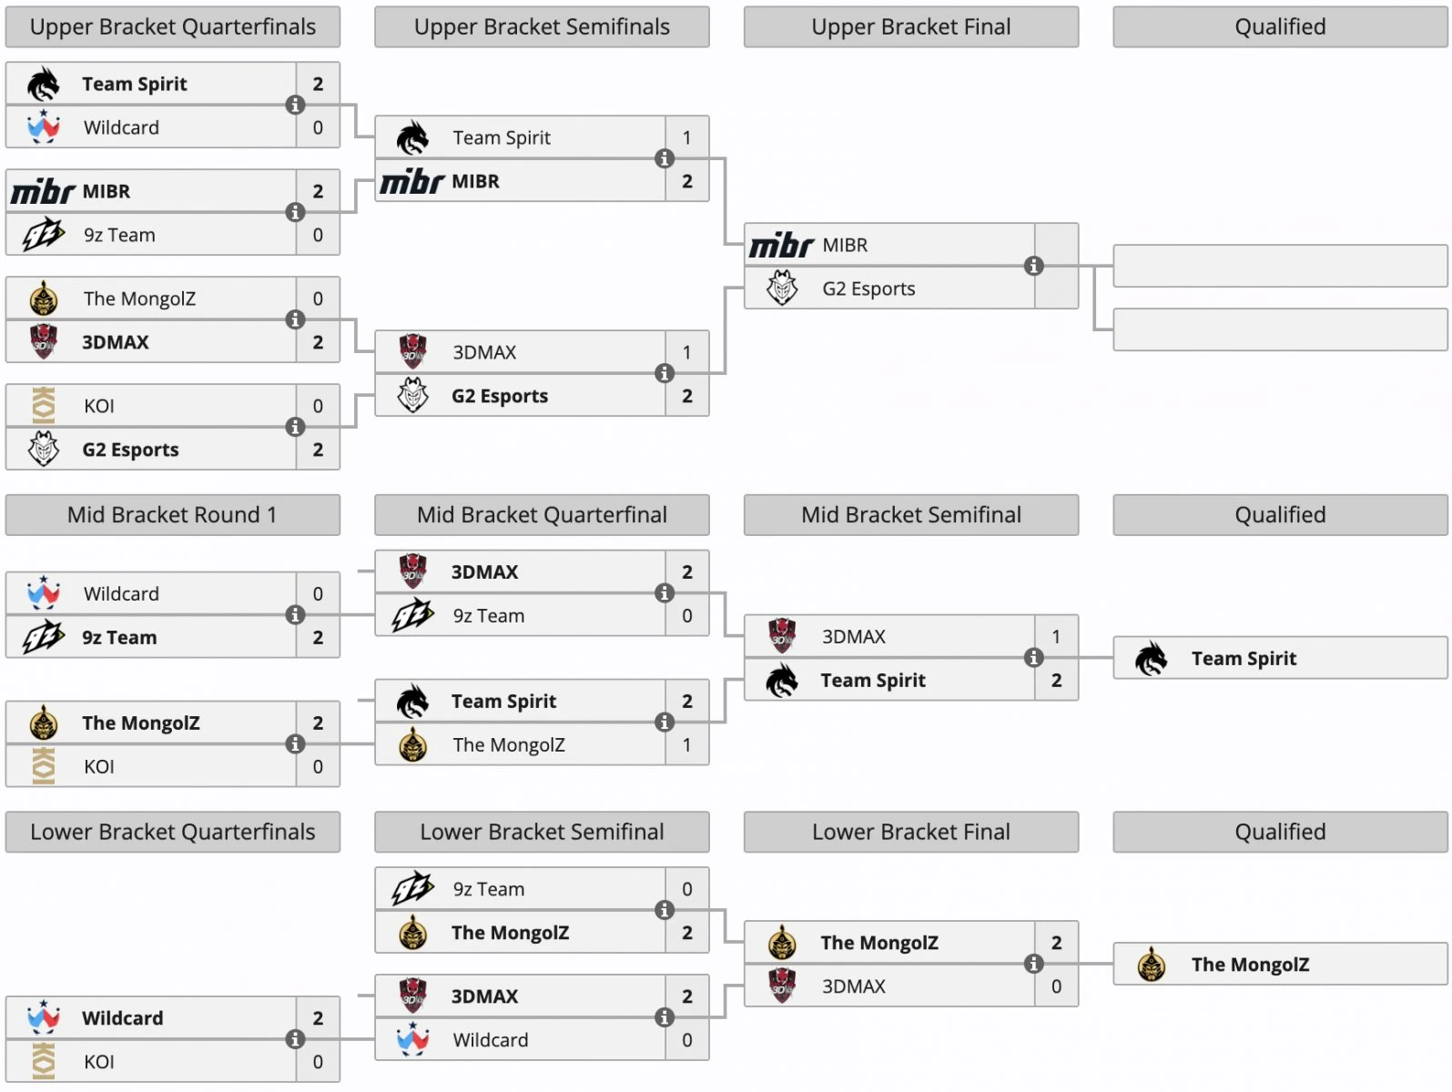The height and width of the screenshot is (1092, 1452).
Task: Click info icon for Team Spirit vs Wildcard
Action: [295, 105]
